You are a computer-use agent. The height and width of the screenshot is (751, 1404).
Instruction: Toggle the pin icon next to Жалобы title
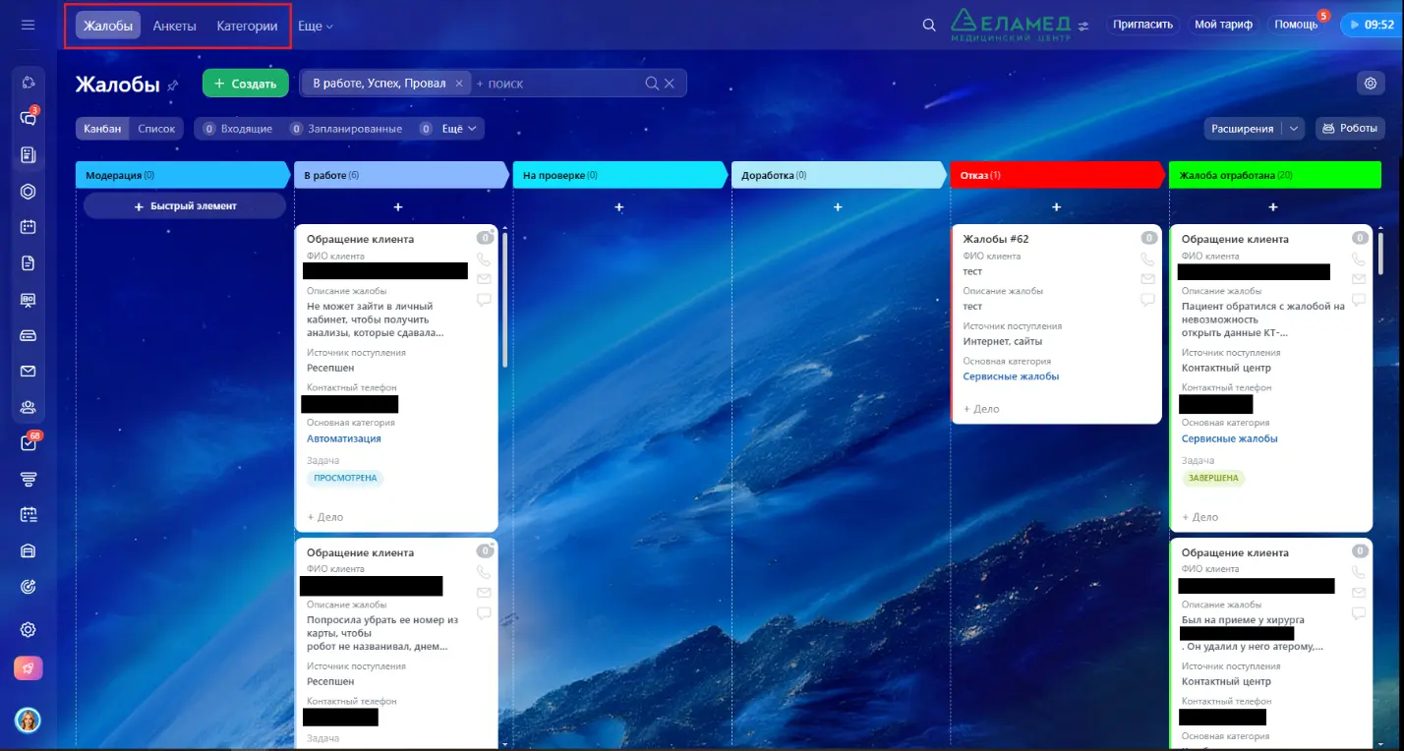[x=173, y=85]
